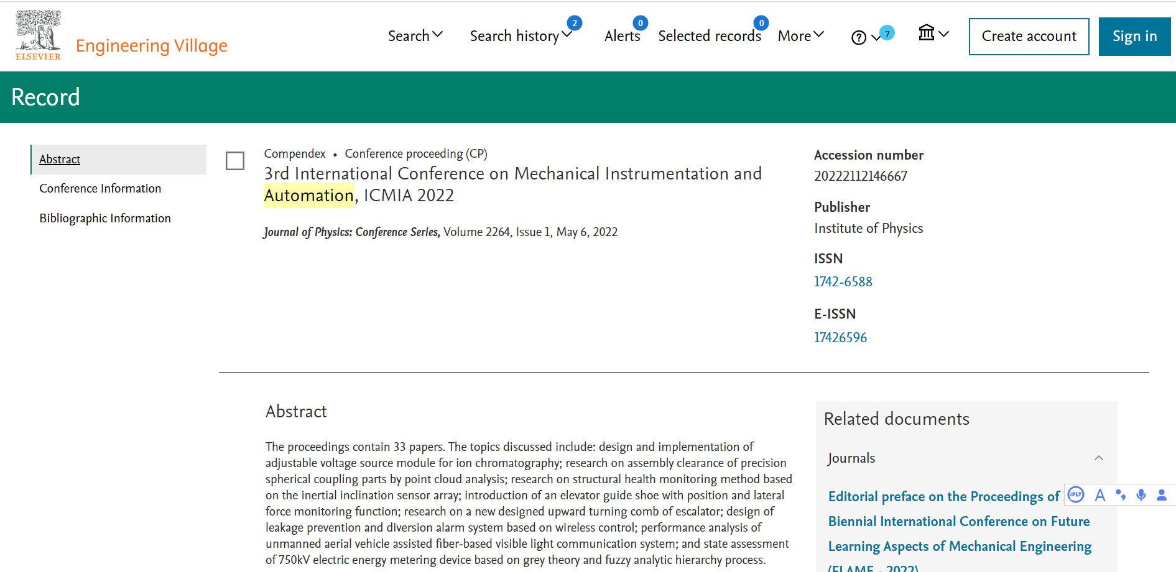Click the accession number 20222112146667
Viewport: 1176px width, 572px height.
pyautogui.click(x=861, y=176)
